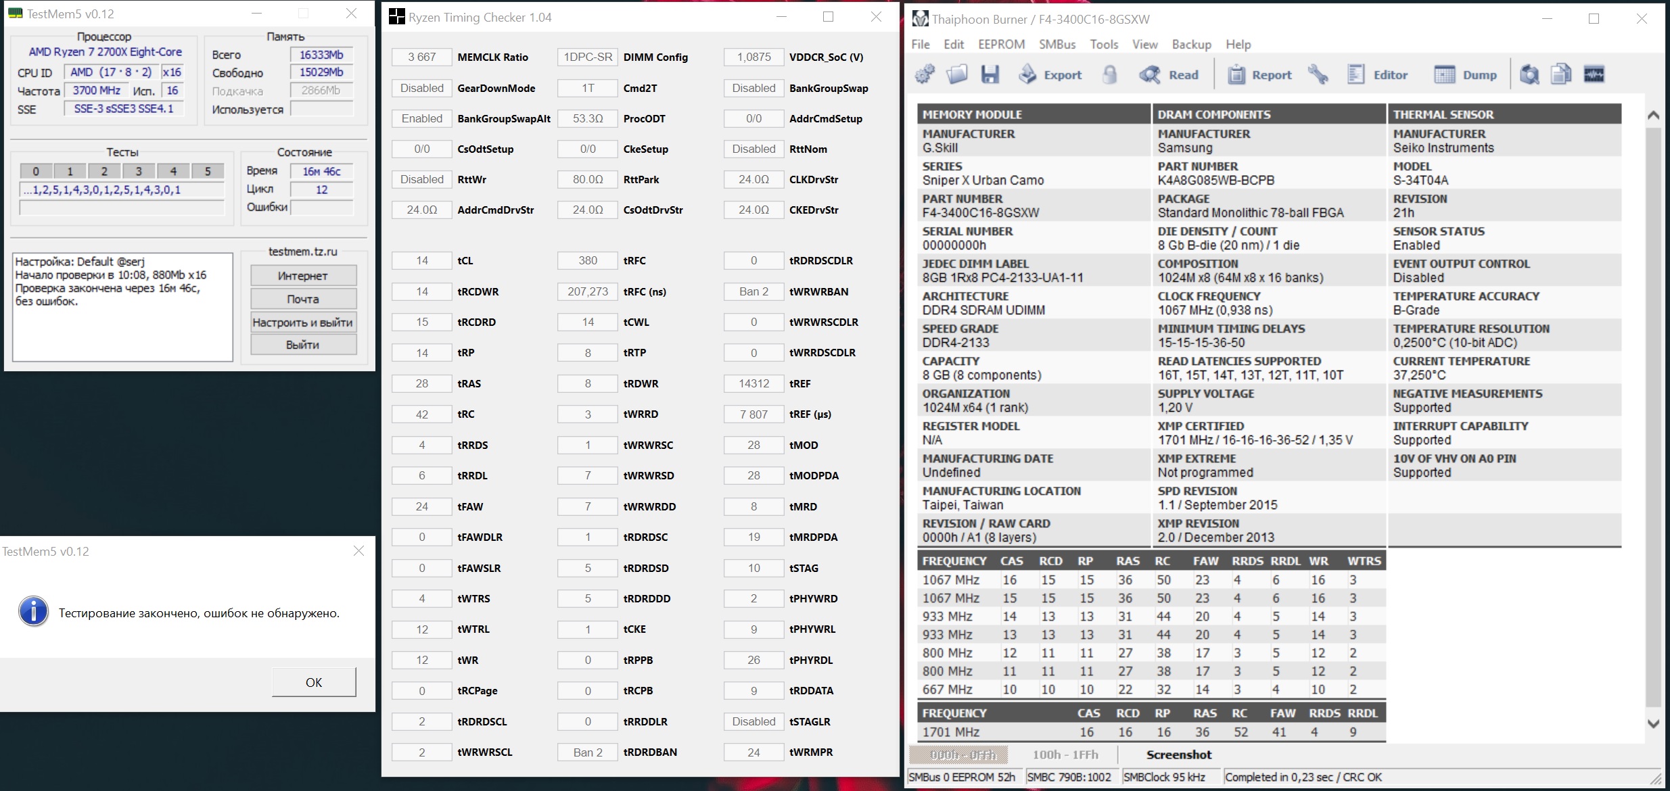Open a file with the folder toolbar icon
The image size is (1670, 791).
(956, 74)
